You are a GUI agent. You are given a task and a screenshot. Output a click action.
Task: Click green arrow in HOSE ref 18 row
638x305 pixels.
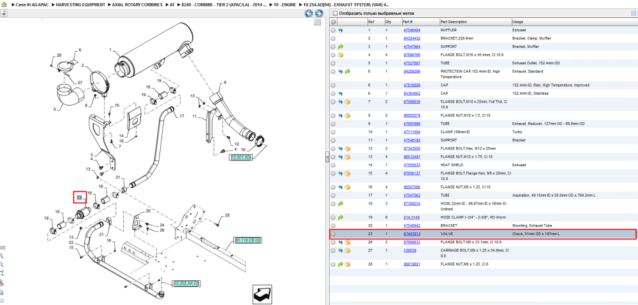pos(341,204)
